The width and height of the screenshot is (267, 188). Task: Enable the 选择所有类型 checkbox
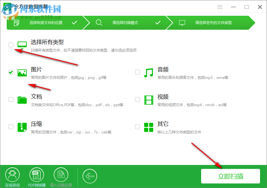(x=11, y=45)
